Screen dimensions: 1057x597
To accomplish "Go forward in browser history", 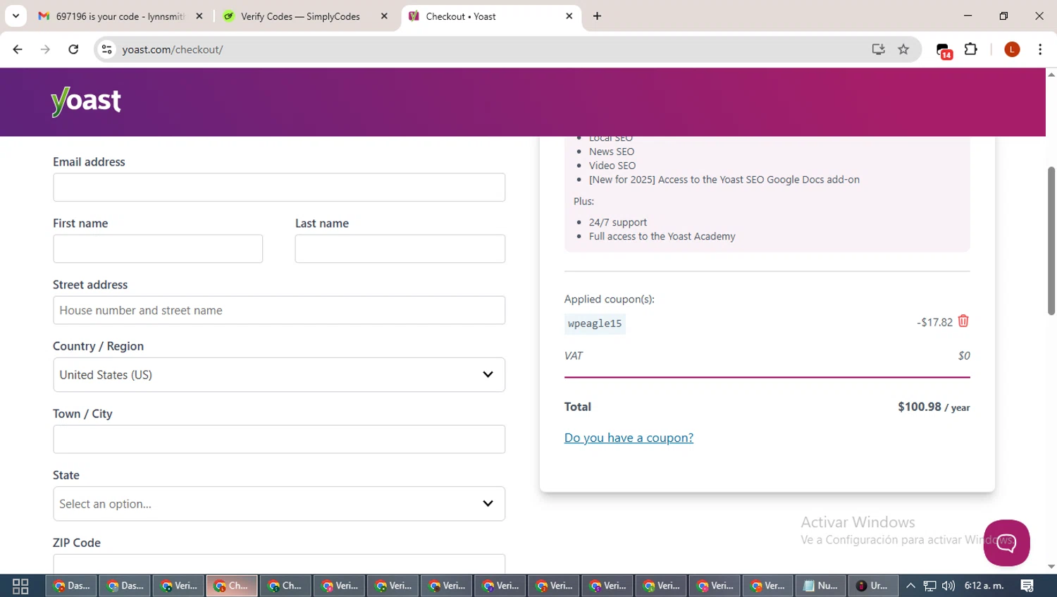I will (45, 49).
